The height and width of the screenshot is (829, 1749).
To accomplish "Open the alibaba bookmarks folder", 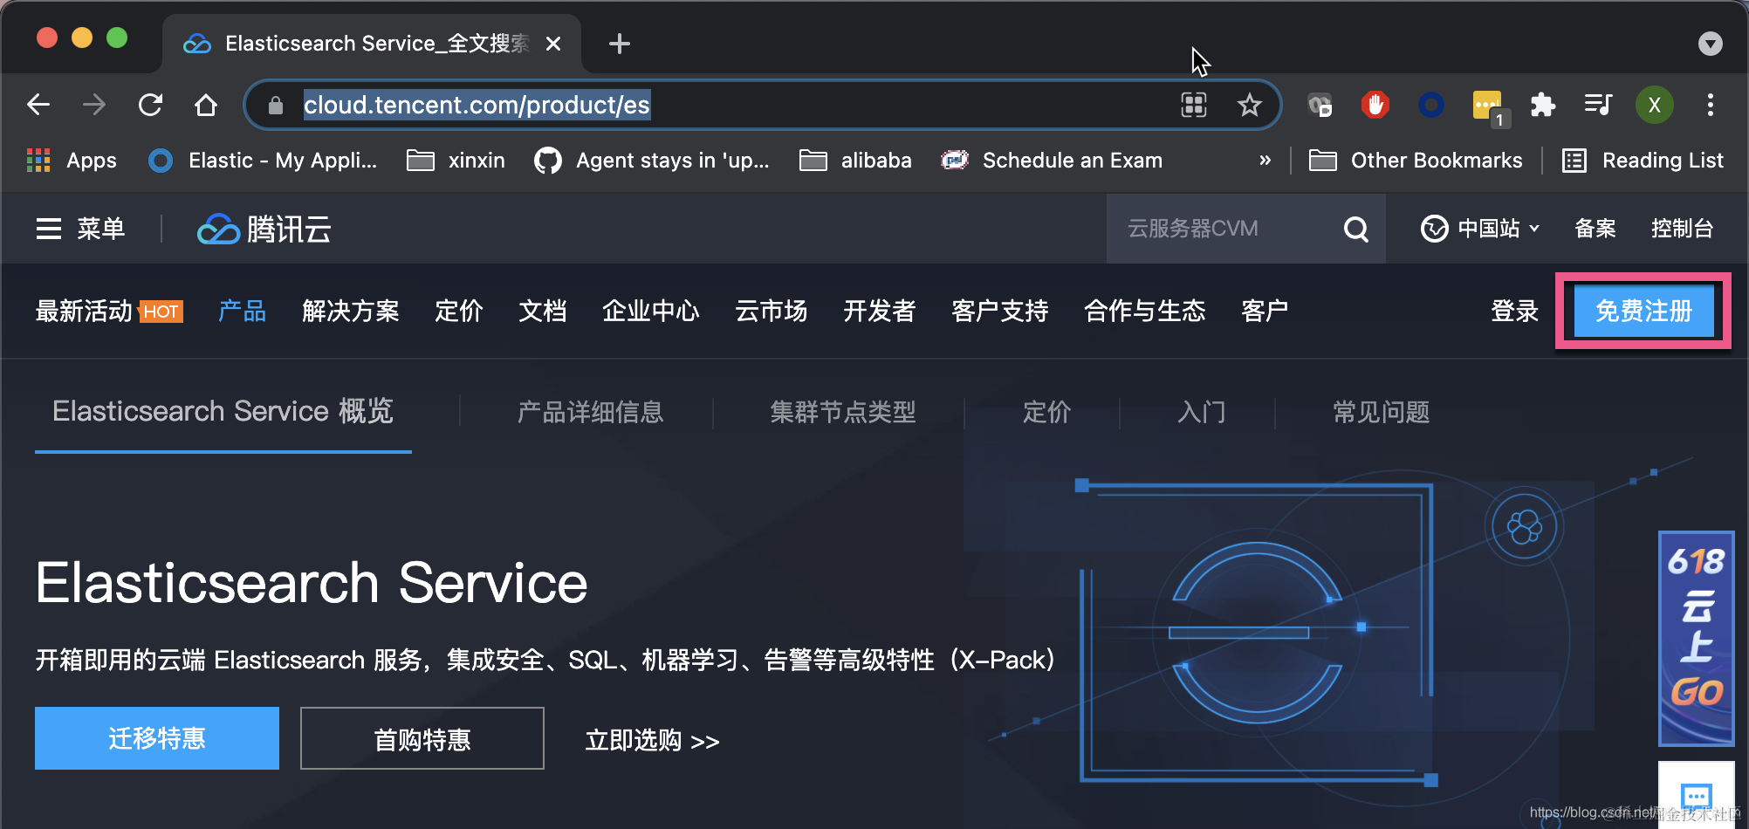I will 855,161.
